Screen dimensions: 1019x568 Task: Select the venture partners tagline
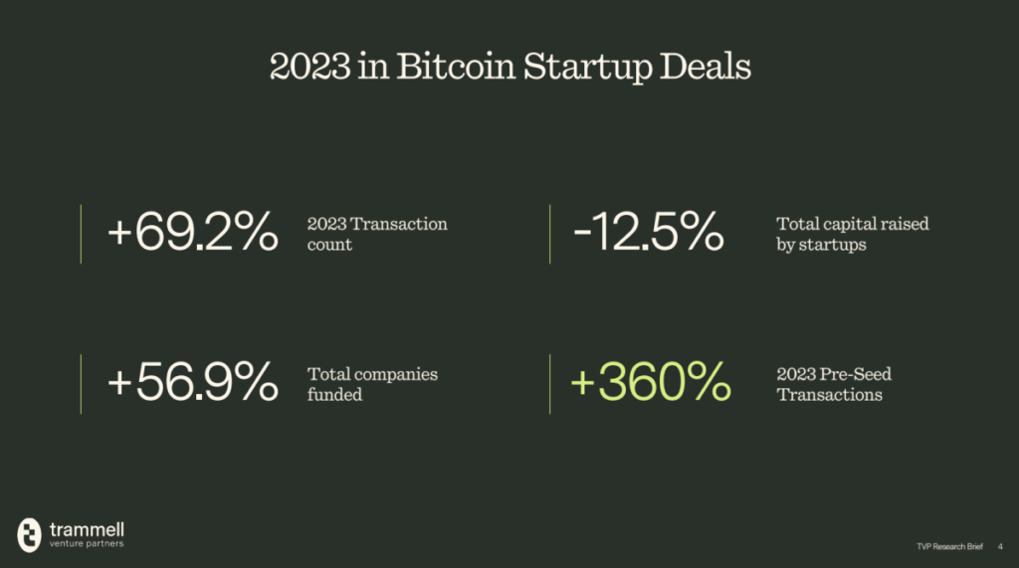coord(89,544)
